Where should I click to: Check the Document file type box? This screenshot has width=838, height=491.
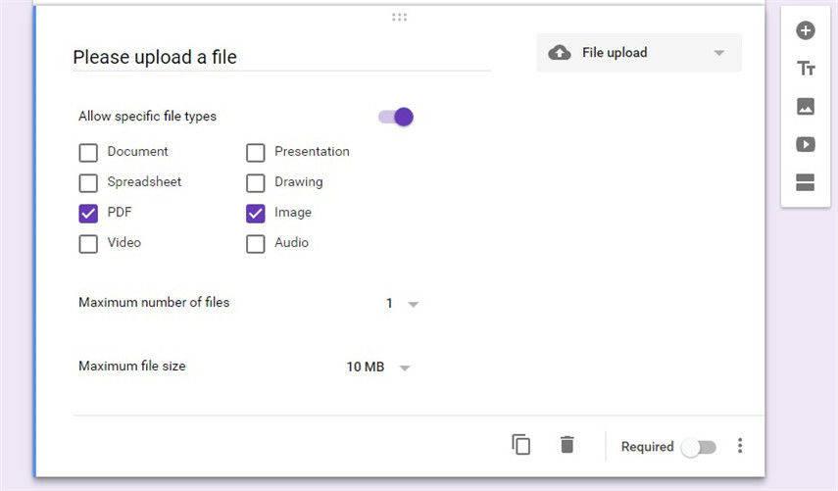[x=88, y=152]
